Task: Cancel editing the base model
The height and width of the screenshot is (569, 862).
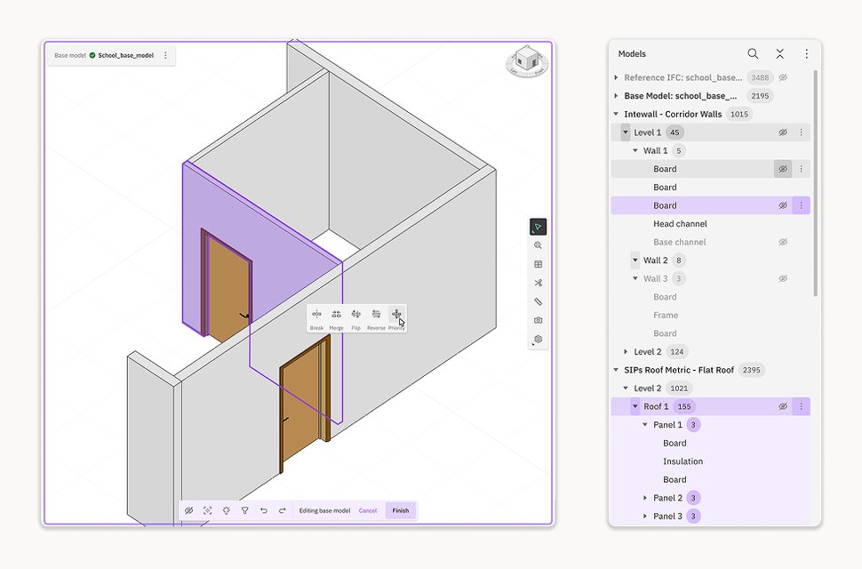Action: pos(368,510)
